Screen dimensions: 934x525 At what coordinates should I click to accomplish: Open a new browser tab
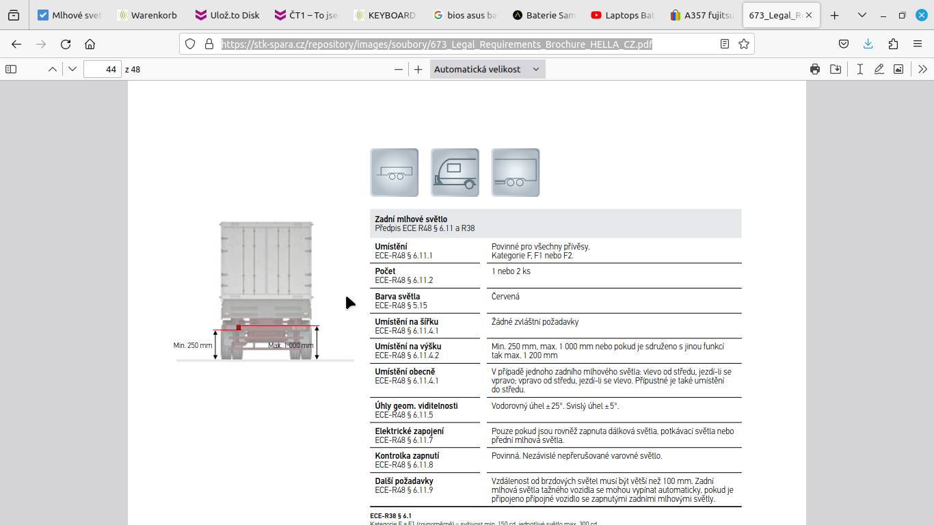(834, 15)
